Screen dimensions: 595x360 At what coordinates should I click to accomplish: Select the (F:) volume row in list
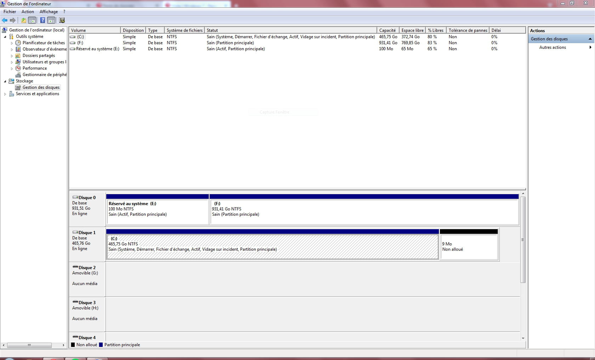[80, 43]
